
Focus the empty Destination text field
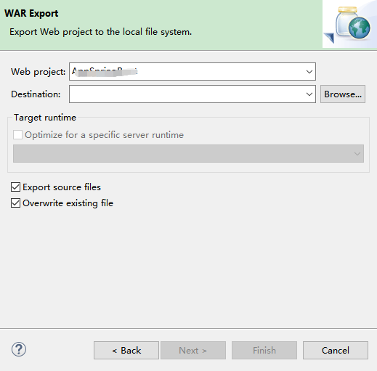[187, 94]
